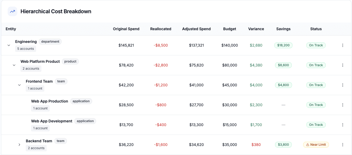Image resolution: width=352 pixels, height=155 pixels.
Task: Click the Near Limit warning status badge
Action: pos(316,145)
